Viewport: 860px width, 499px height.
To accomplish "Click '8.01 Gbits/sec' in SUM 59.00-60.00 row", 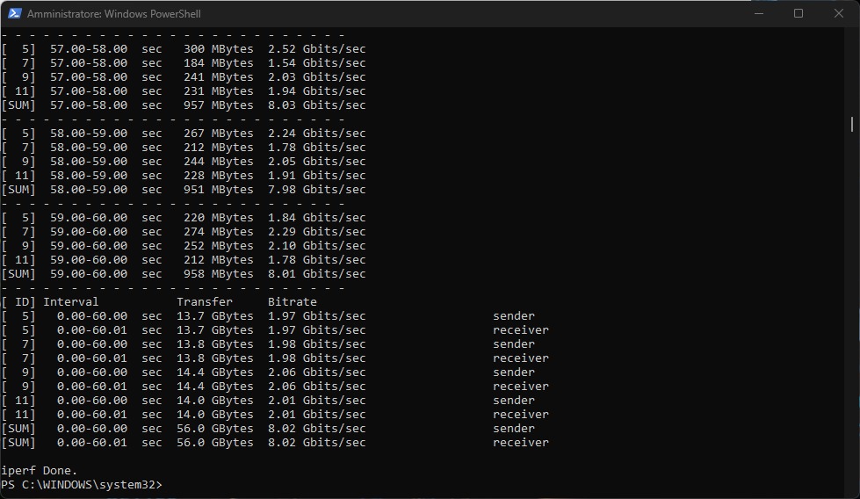I will click(317, 273).
